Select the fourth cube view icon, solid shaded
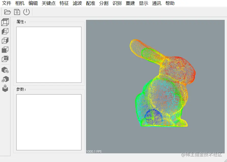Image resolution: width=227 pixels, height=162 pixels. [5, 50]
